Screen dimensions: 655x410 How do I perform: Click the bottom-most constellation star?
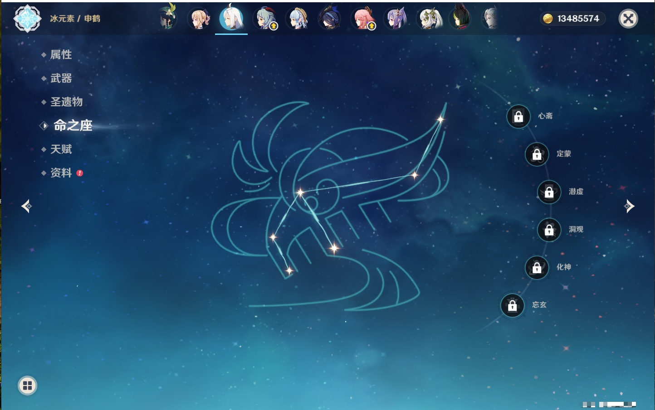[289, 271]
